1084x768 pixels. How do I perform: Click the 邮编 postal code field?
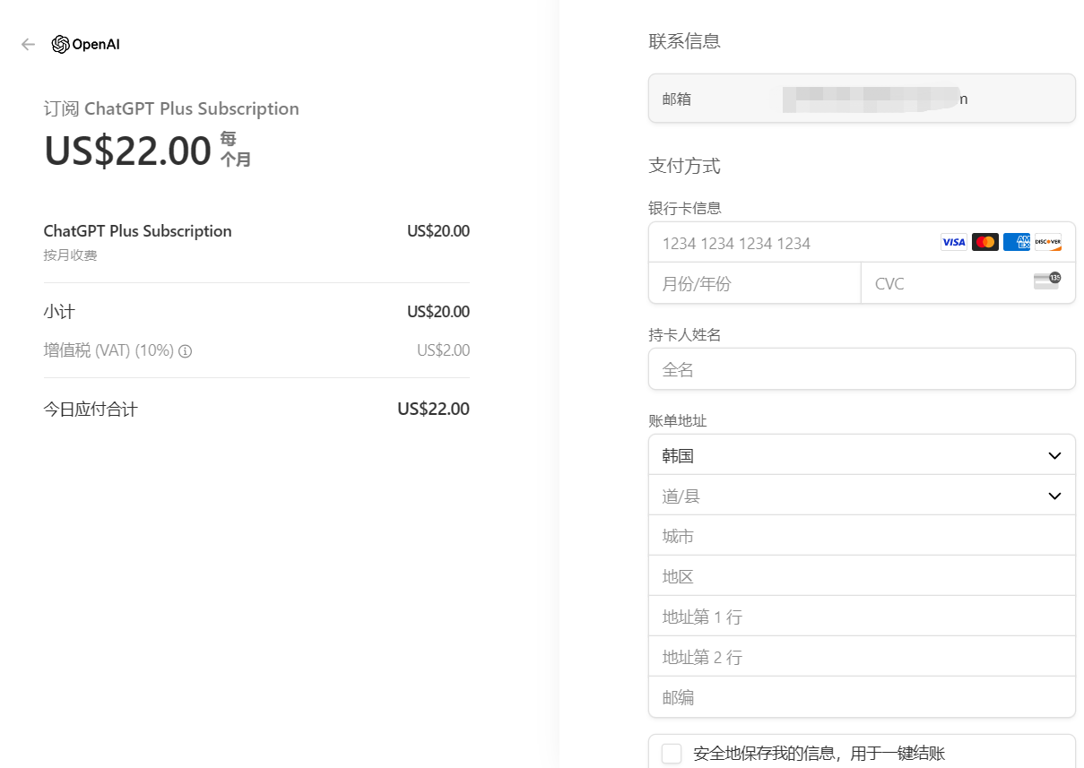click(861, 697)
